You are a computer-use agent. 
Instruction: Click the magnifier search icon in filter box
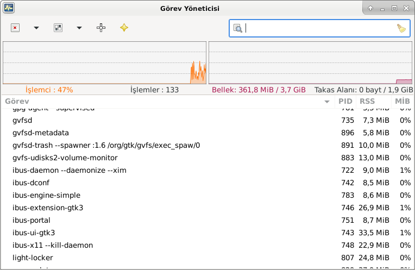[238, 28]
